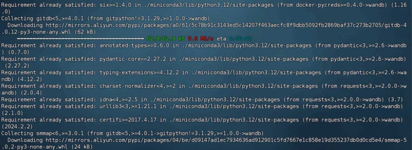Click the (2.1.0) version text
This screenshot has width=412, height=150.
tap(12, 113)
